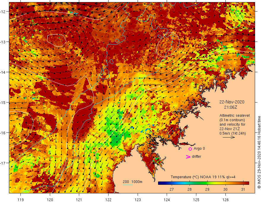Select the temperature color bar legend

tap(203, 183)
